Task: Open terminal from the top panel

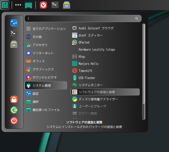Action: tap(55, 5)
